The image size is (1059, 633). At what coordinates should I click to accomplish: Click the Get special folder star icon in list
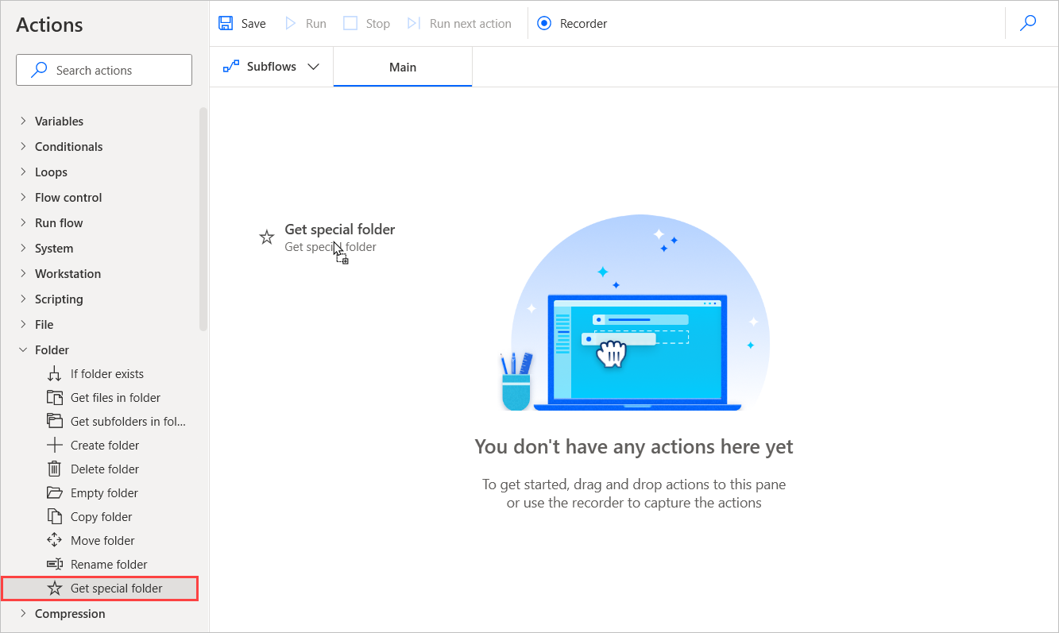coord(55,588)
